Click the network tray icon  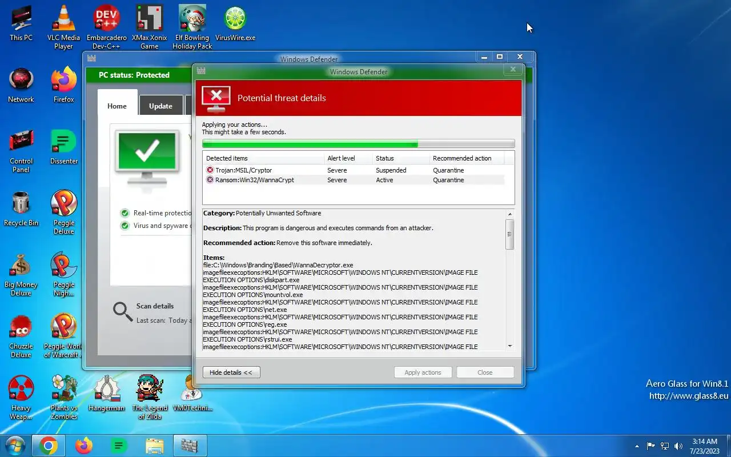(665, 446)
